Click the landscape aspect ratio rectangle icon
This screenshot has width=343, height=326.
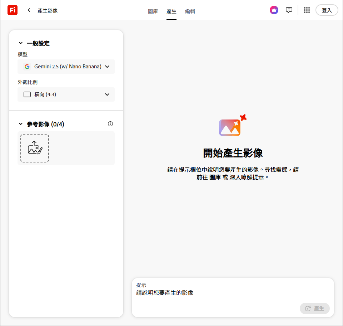point(27,94)
